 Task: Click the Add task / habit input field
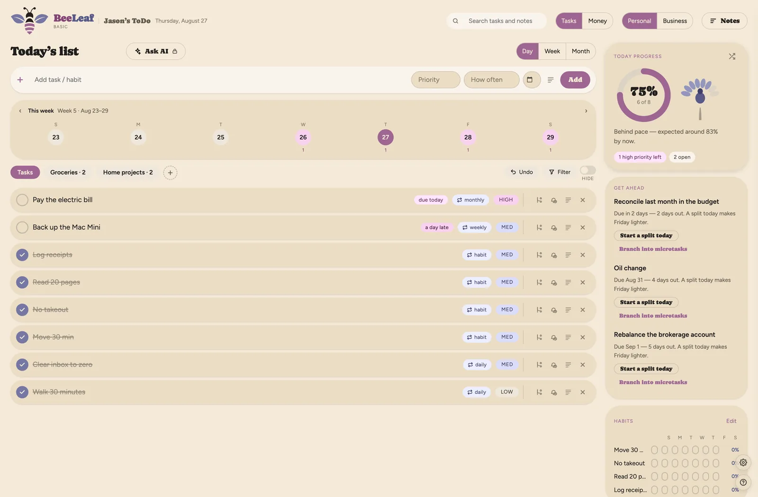[218, 80]
